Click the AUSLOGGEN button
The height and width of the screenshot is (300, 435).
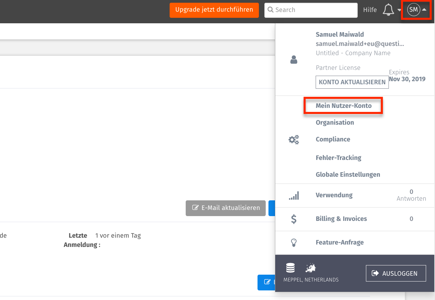pyautogui.click(x=396, y=273)
